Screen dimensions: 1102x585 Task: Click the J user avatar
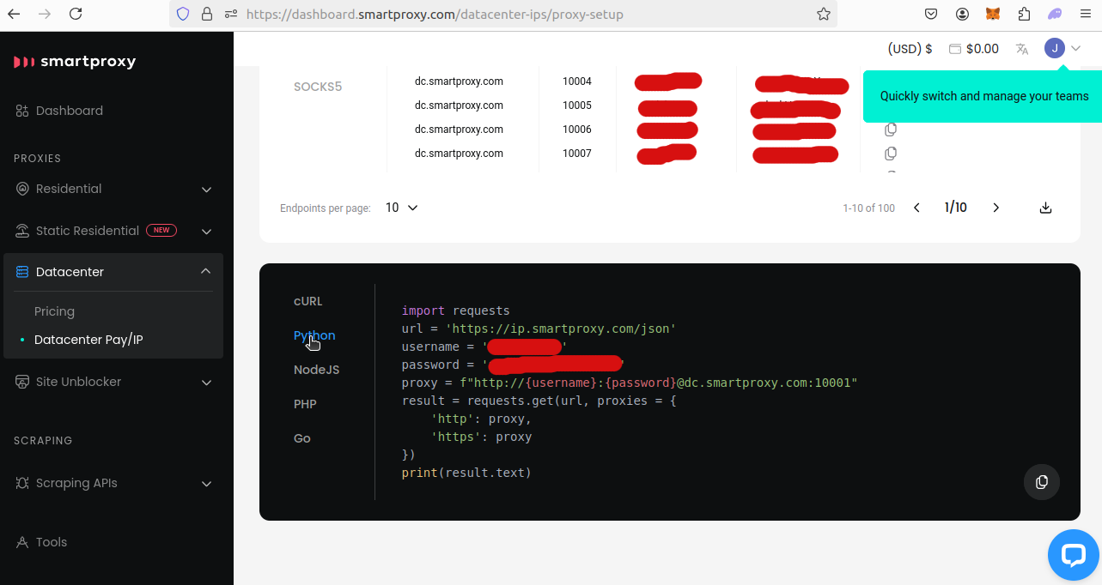coord(1055,48)
